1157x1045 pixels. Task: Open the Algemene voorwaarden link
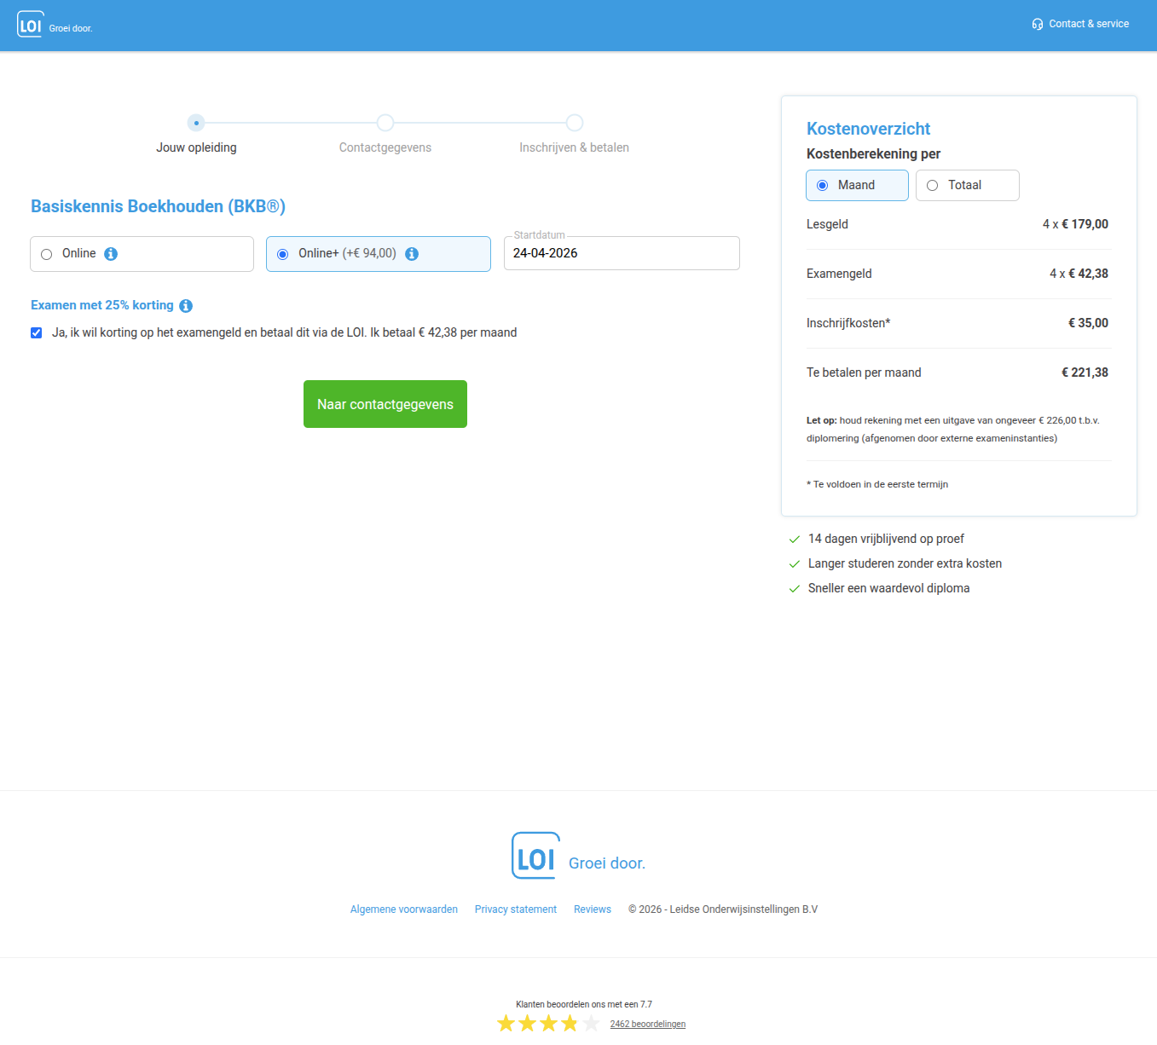pyautogui.click(x=404, y=909)
